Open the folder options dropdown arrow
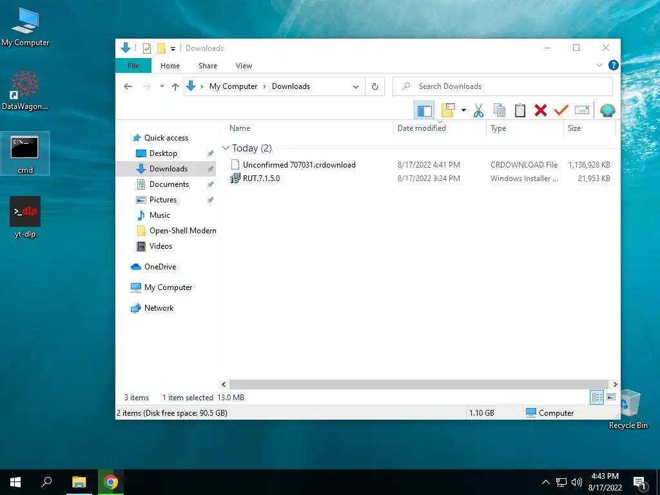The height and width of the screenshot is (495, 660). click(x=463, y=110)
